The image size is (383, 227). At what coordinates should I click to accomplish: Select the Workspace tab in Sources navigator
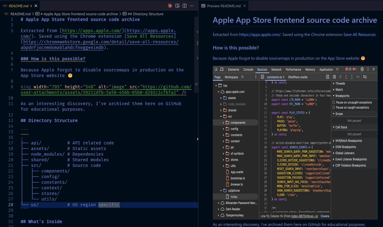(x=231, y=77)
